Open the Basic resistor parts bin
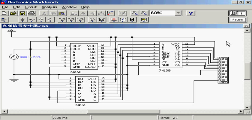Image resolution: width=252 pixels, height=120 pixels. tap(32, 20)
